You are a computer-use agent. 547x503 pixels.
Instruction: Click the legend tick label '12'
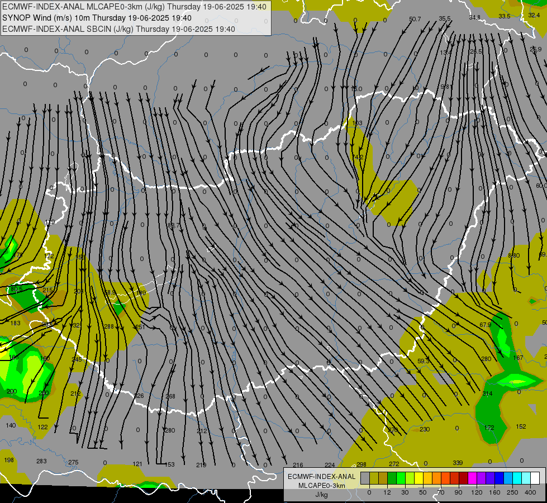point(387,492)
